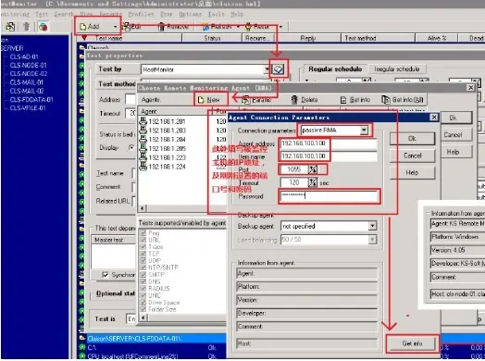Open the View menu
485x361 pixels.
tap(86, 14)
